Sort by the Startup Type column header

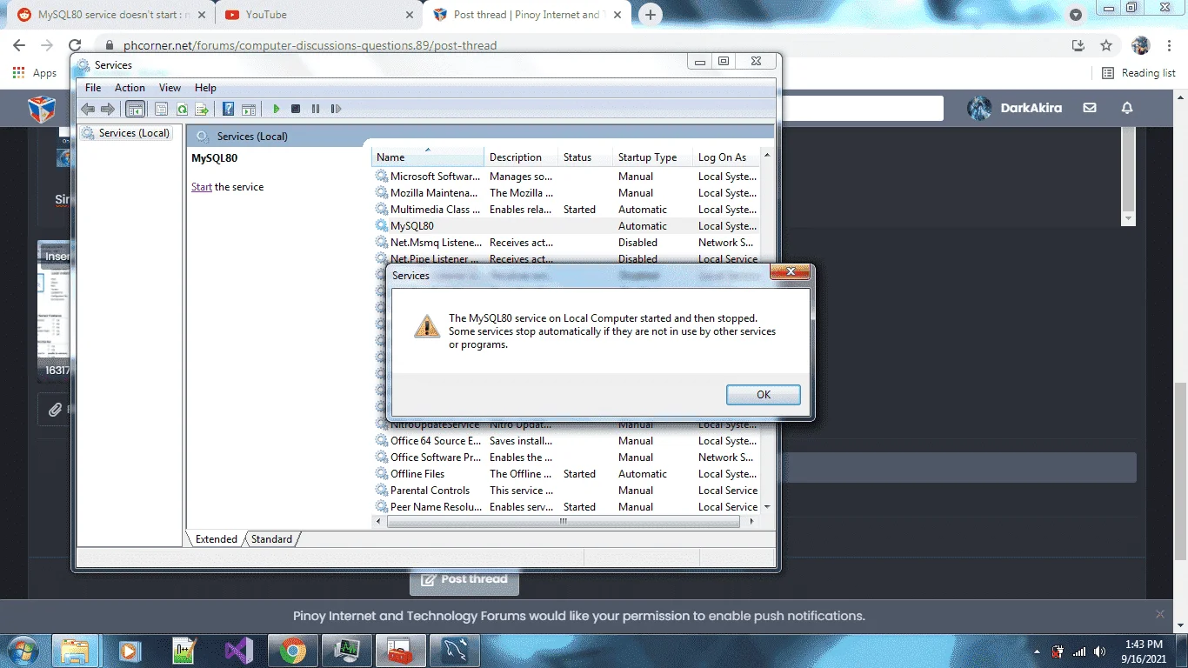(652, 157)
